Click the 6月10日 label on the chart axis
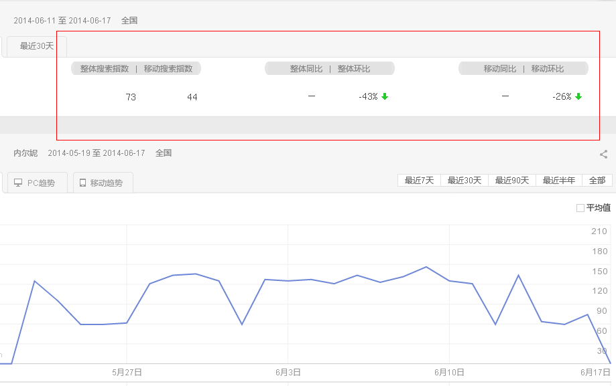The height and width of the screenshot is (386, 616). tap(449, 372)
